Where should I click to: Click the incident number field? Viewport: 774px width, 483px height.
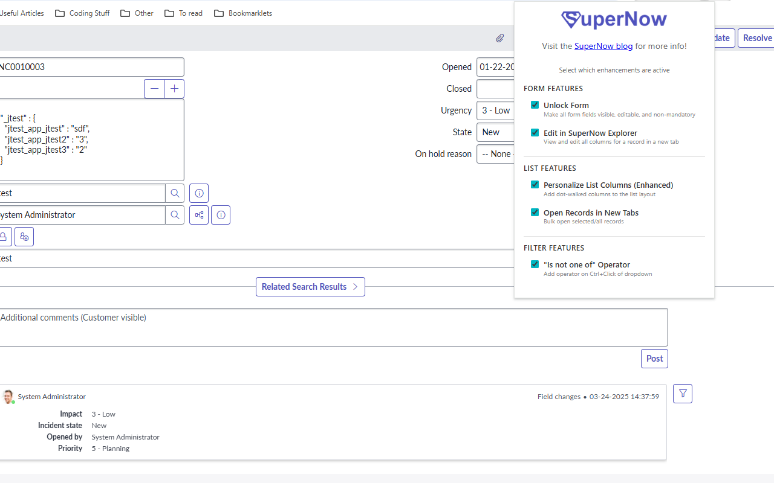click(x=91, y=67)
